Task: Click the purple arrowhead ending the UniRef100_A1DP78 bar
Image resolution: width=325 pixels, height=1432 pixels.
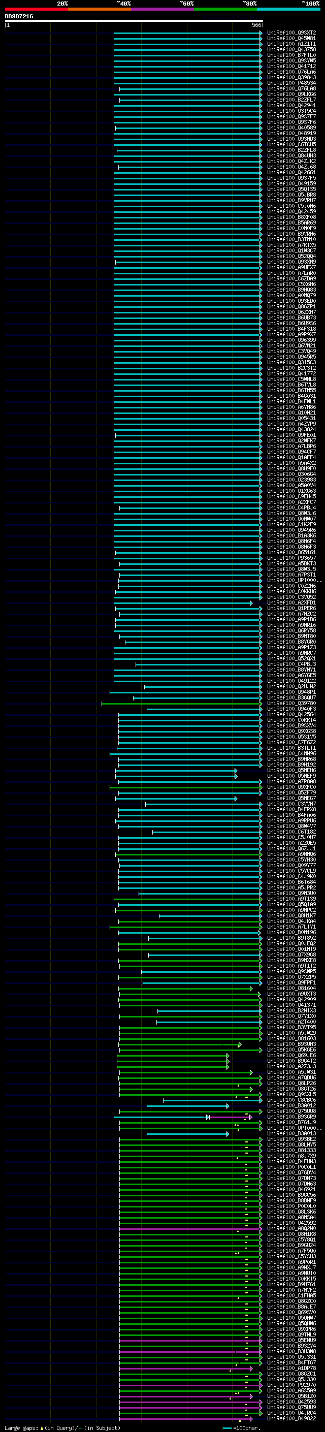Action: pos(251,1369)
